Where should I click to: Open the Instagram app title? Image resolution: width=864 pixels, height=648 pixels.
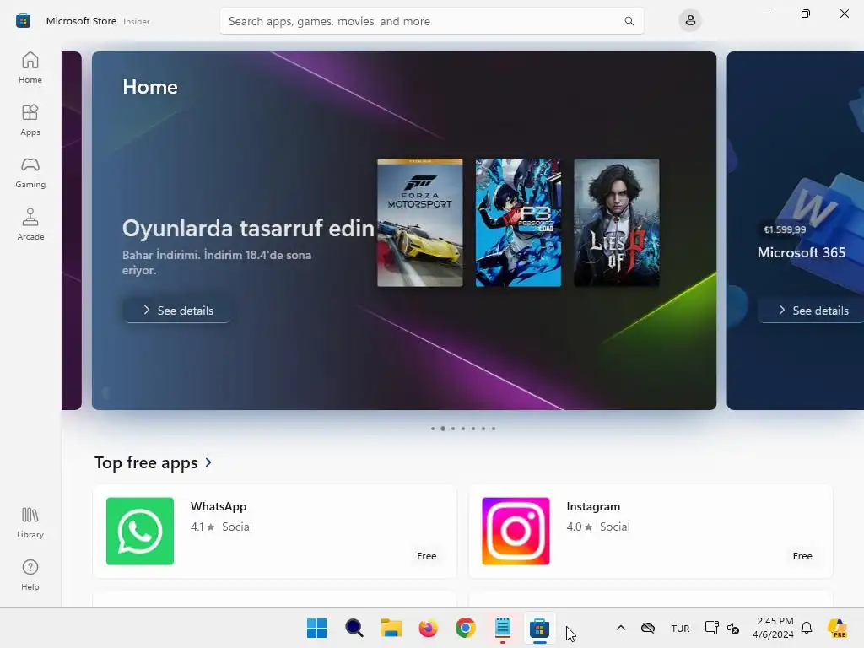pyautogui.click(x=593, y=506)
